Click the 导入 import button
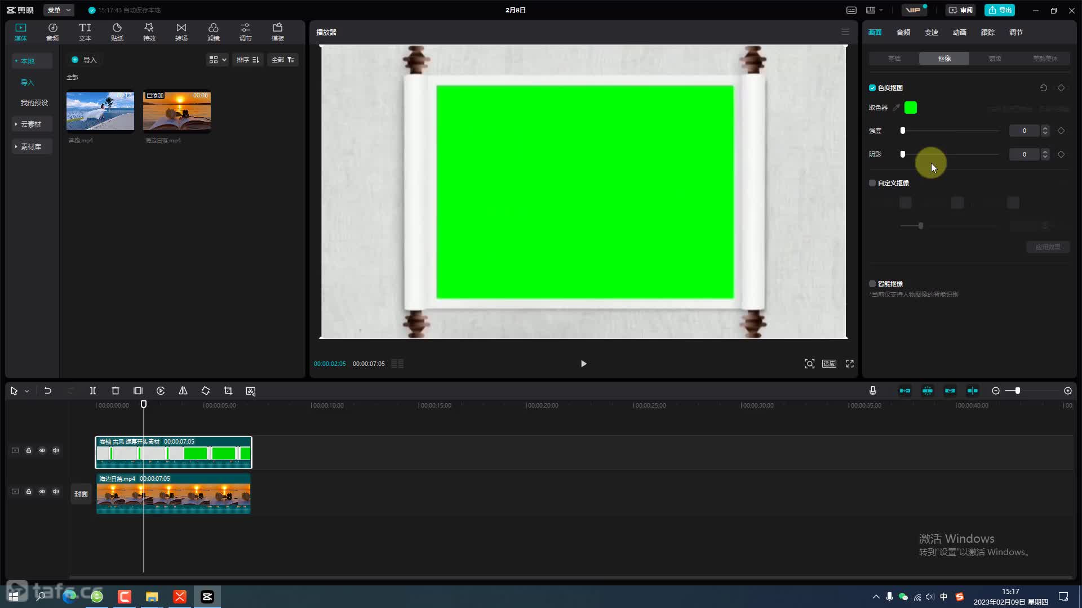1082x608 pixels. pyautogui.click(x=84, y=60)
